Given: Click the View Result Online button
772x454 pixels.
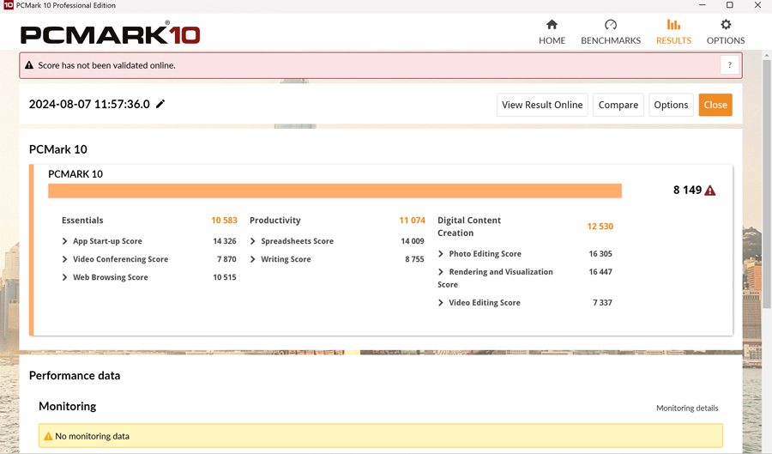Looking at the screenshot, I should pos(542,105).
